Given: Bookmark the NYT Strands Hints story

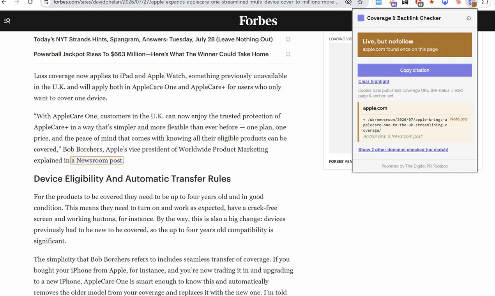Looking at the screenshot, I should pos(288,39).
